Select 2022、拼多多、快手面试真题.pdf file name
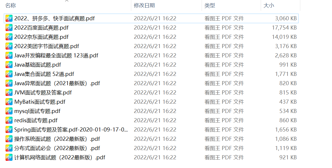This screenshot has height=168, width=332. 54,18
